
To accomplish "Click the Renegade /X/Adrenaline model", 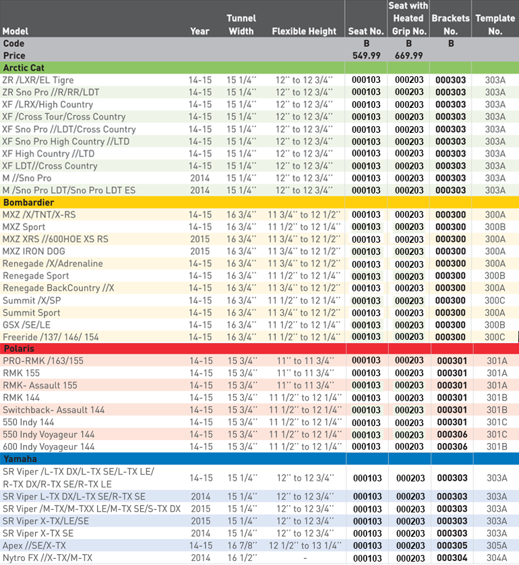I will [53, 264].
